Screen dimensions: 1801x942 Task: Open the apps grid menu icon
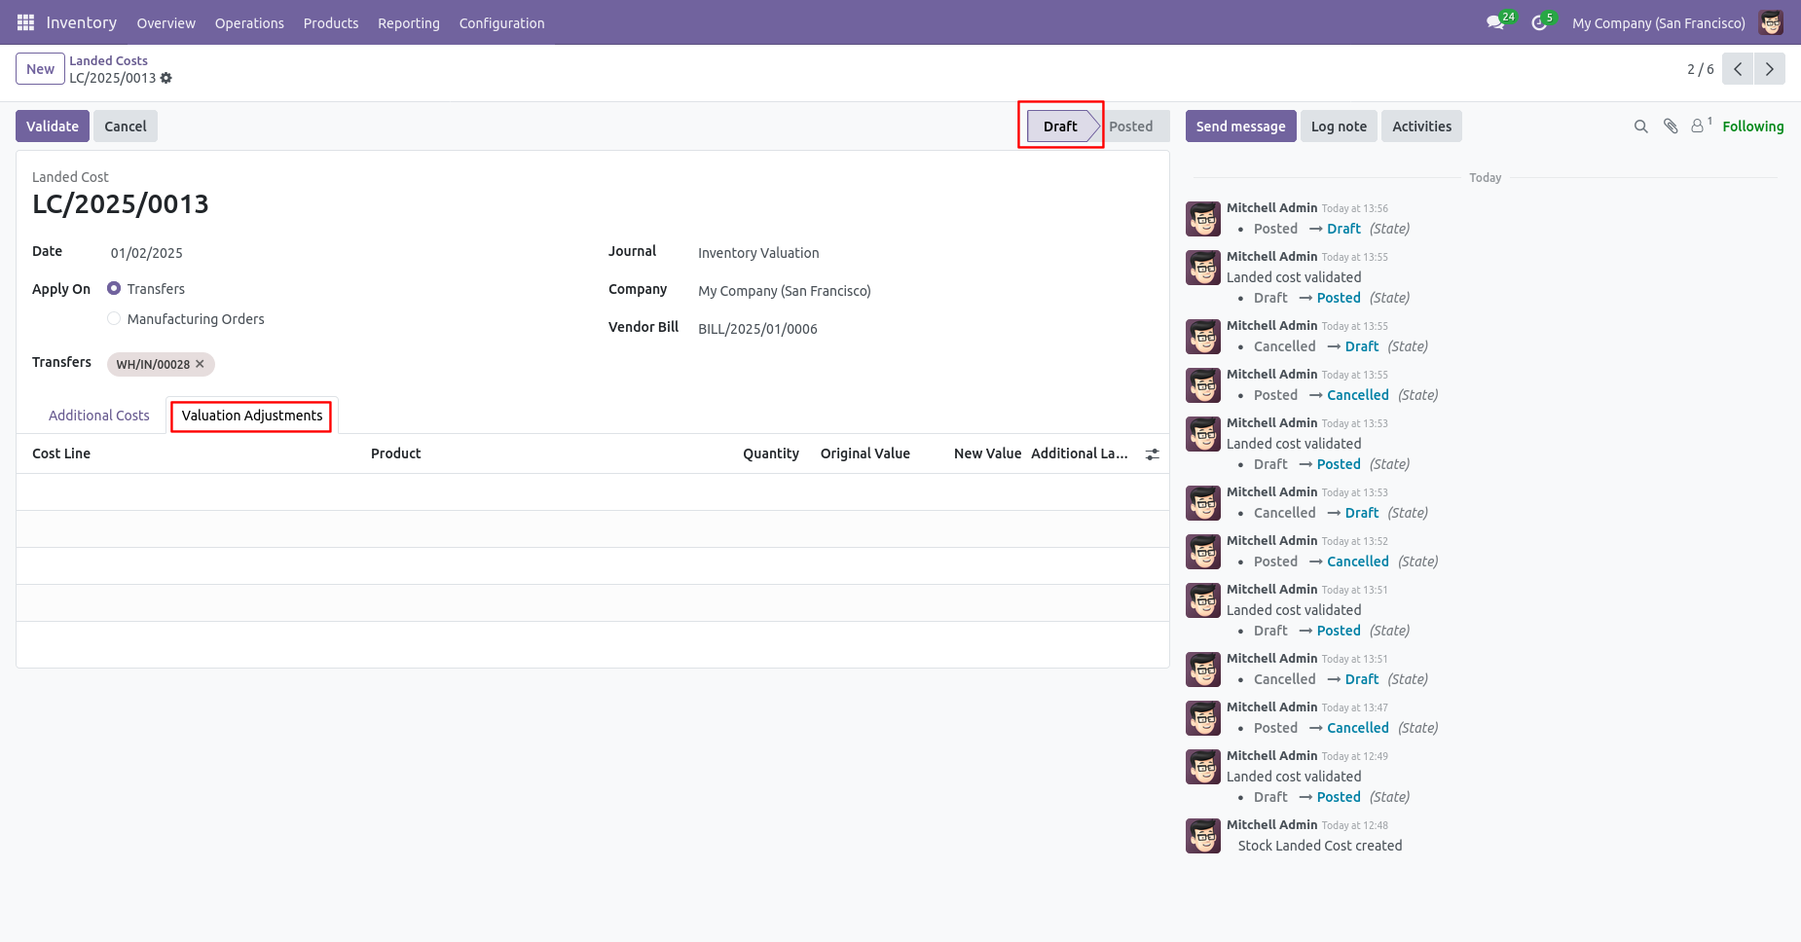point(25,22)
